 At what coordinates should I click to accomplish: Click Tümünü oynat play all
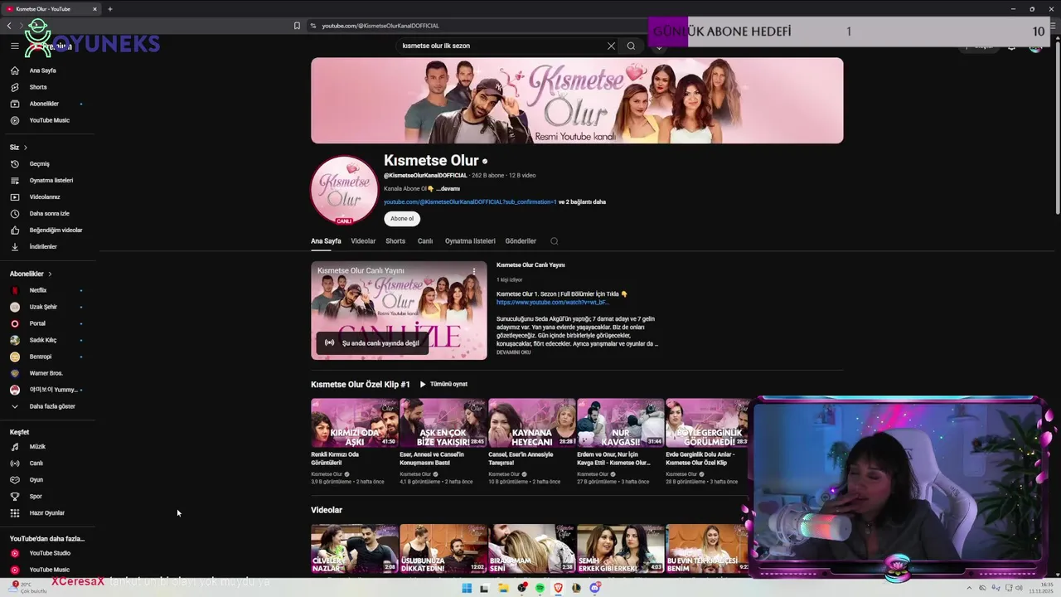point(444,385)
